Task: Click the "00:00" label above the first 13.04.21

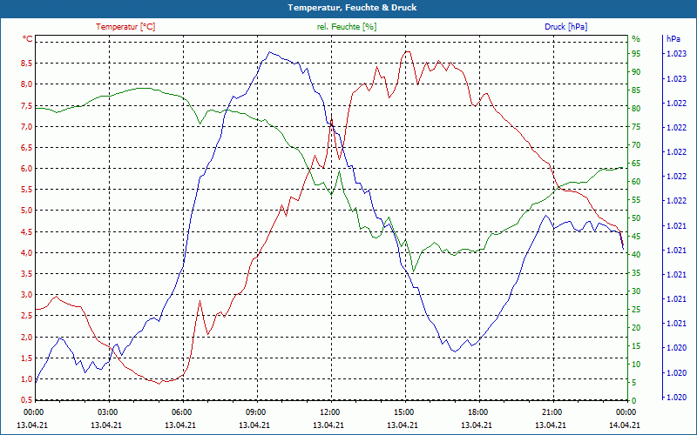Action: click(x=32, y=412)
